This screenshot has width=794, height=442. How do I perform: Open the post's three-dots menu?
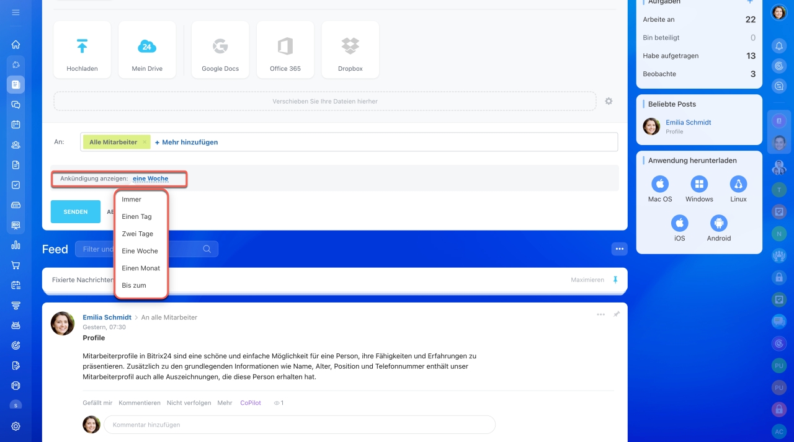[600, 314]
